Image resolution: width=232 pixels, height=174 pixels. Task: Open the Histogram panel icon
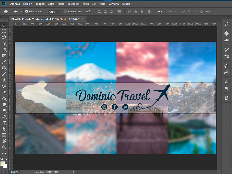pos(226,40)
